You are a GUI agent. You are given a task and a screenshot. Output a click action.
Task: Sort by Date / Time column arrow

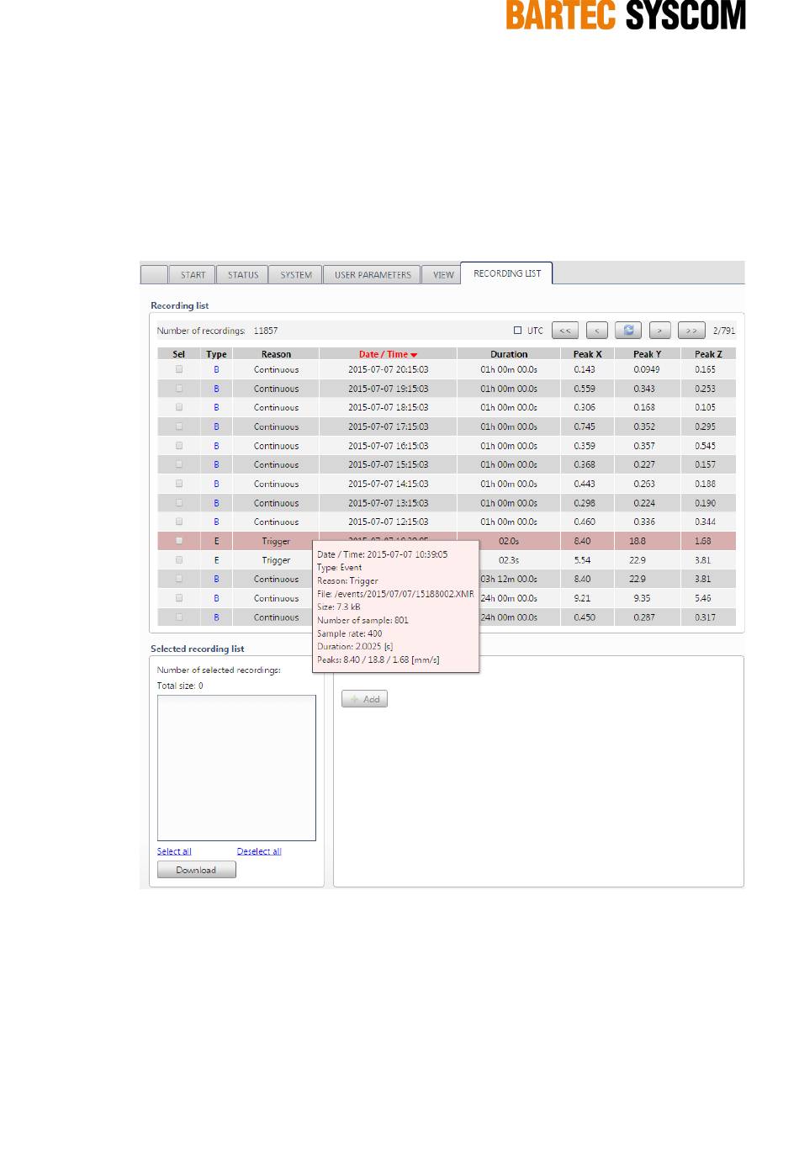(x=414, y=355)
